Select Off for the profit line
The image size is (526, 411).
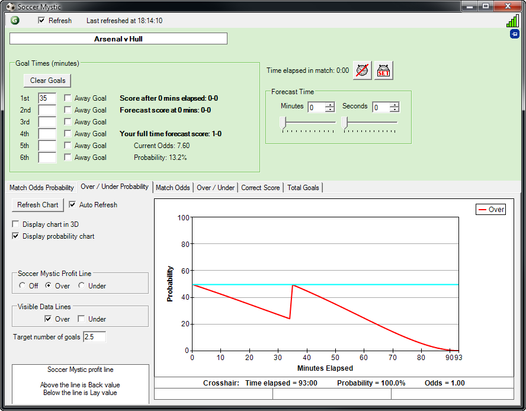pos(22,285)
